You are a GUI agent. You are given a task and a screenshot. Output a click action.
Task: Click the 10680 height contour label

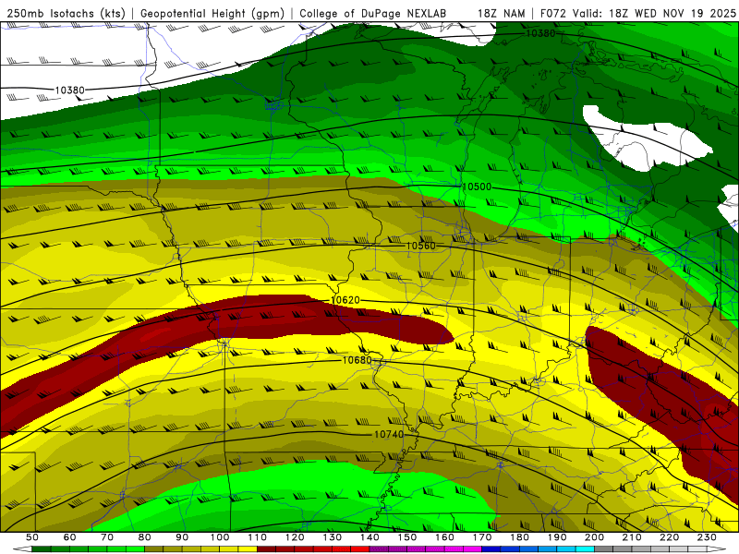pyautogui.click(x=357, y=360)
